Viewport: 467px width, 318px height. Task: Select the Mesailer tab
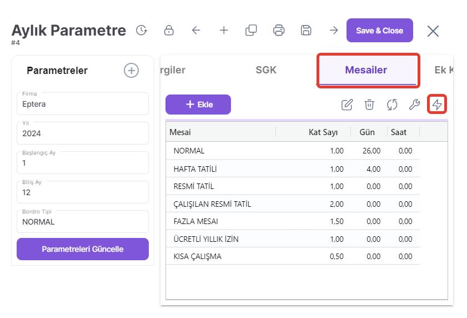click(x=366, y=70)
